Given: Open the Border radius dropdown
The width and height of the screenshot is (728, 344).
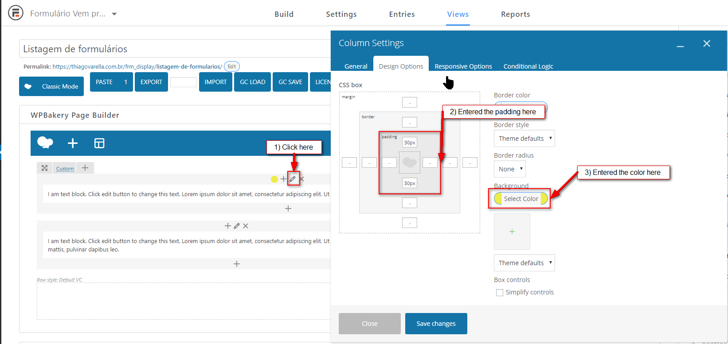Looking at the screenshot, I should coord(510,169).
